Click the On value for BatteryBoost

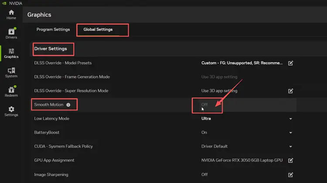tap(204, 132)
